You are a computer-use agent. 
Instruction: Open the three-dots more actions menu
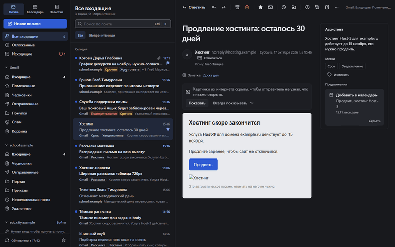pos(337,7)
